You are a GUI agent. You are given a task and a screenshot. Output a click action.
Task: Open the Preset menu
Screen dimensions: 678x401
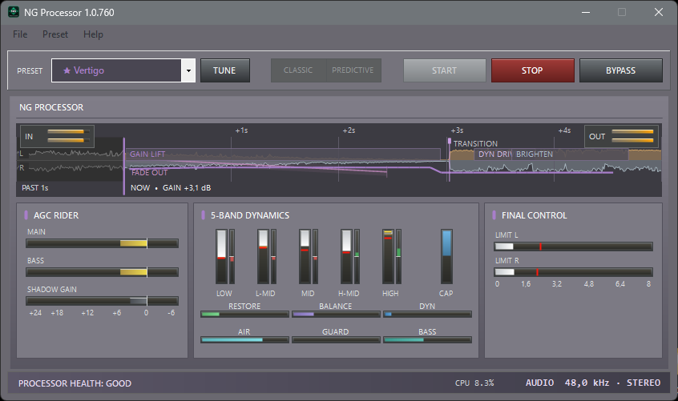tap(55, 34)
